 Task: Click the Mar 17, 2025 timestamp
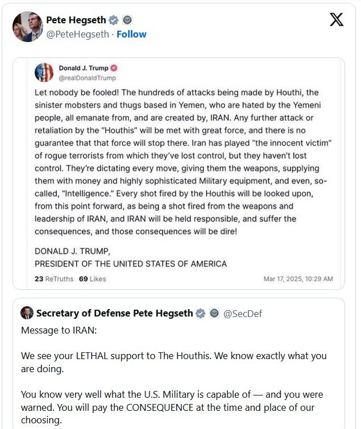[x=298, y=279]
